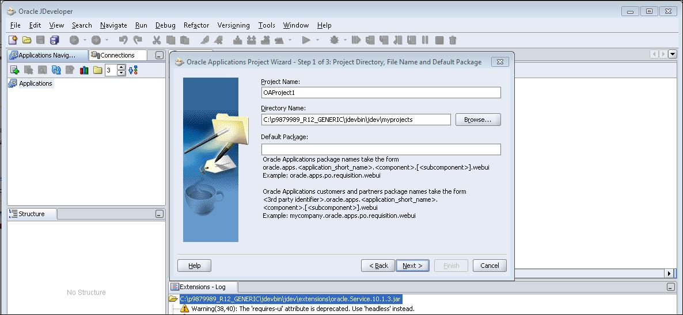Image resolution: width=683 pixels, height=315 pixels.
Task: Click the New file toolbar icon
Action: 13,40
